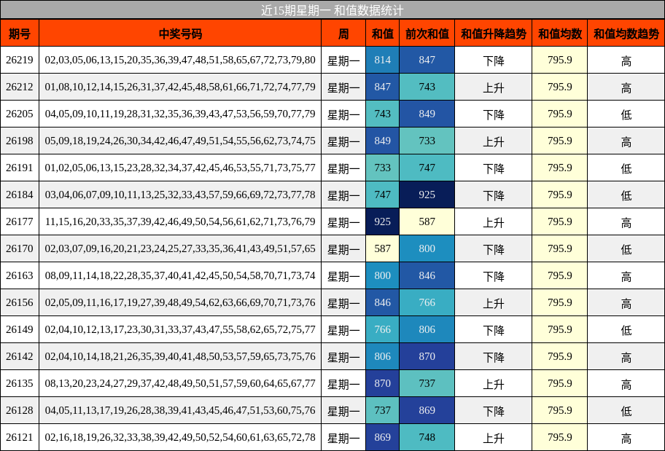Screen dimensions: 665x451
Task: Click the 和值均数 column header
Action: [560, 33]
